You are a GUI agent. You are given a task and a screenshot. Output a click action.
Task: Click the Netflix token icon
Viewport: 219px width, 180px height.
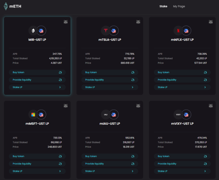point(178,31)
